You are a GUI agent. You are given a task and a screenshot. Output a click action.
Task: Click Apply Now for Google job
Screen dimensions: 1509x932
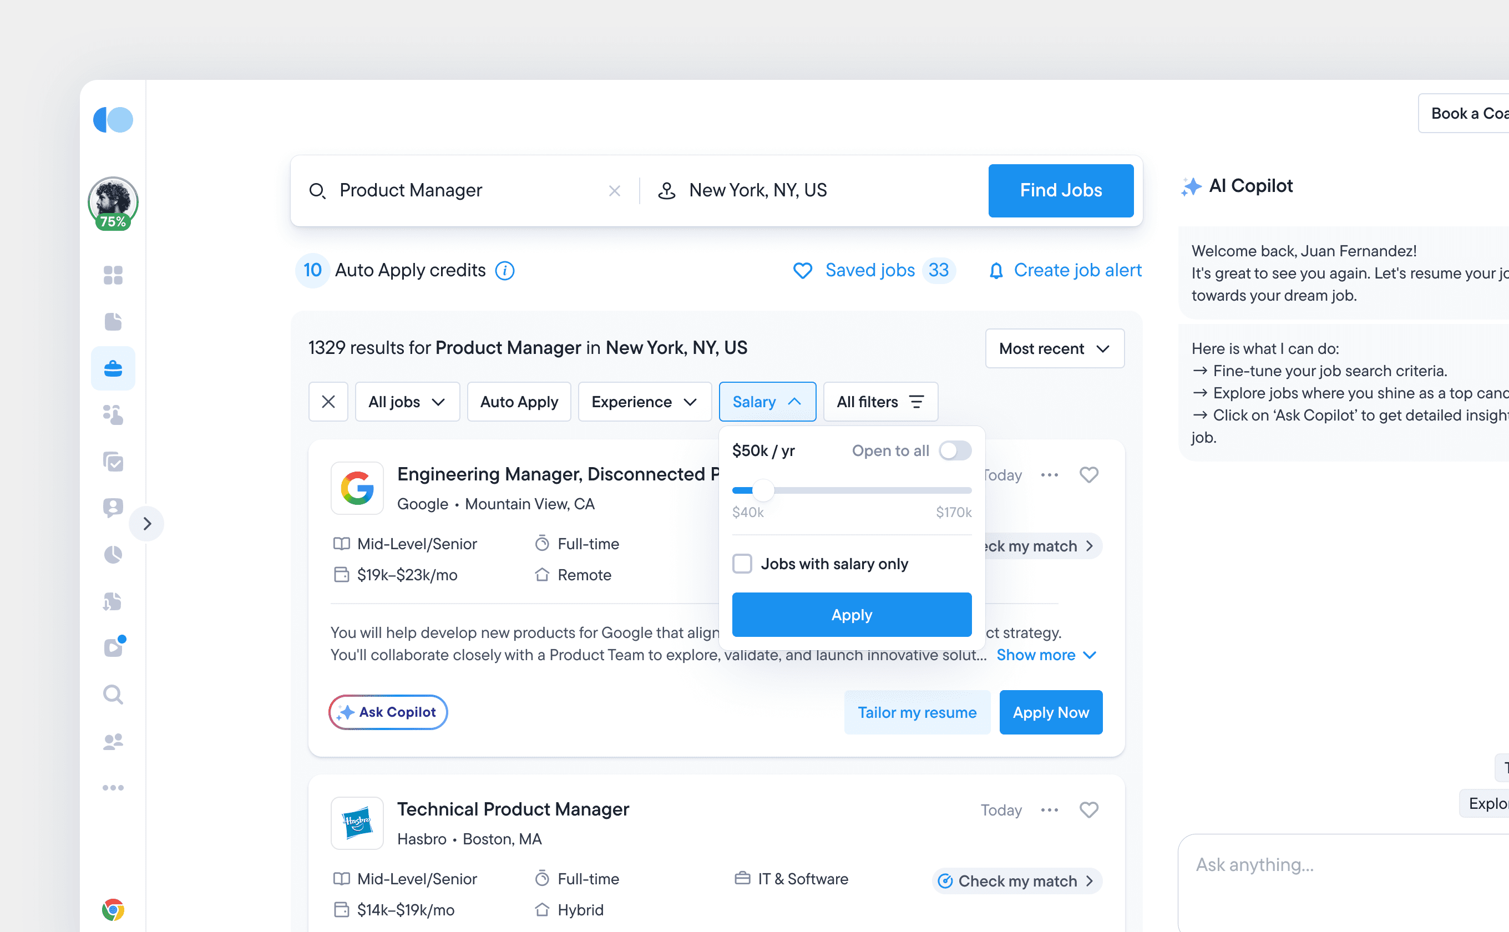[1050, 712]
